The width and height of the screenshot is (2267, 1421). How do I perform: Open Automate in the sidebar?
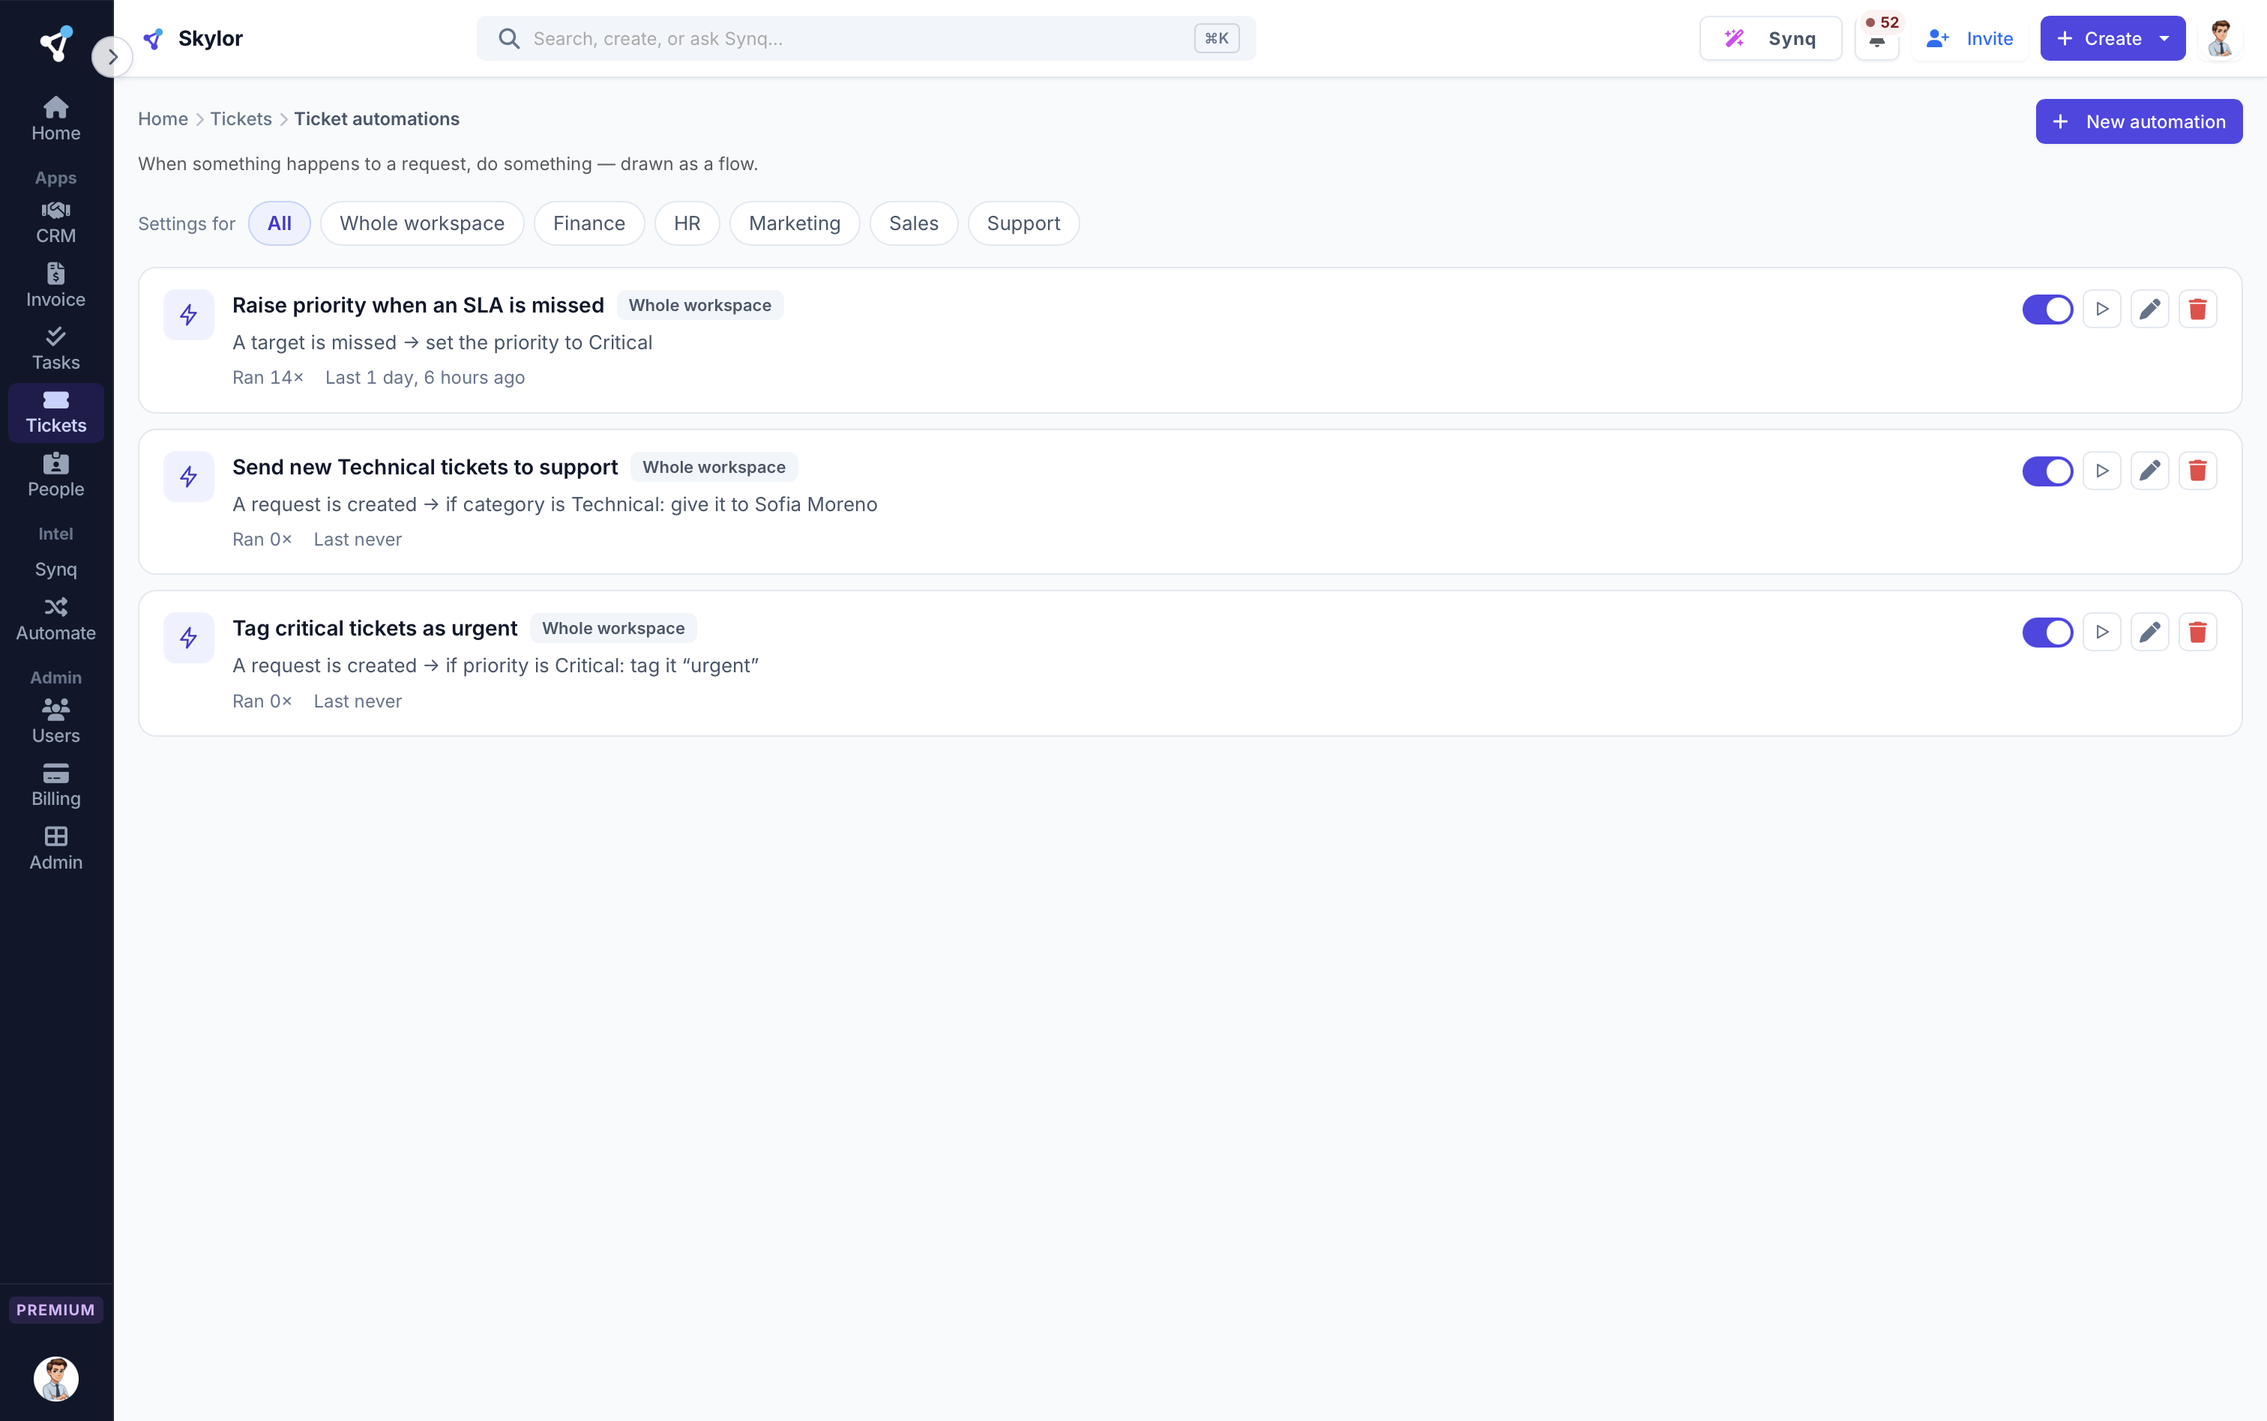[x=55, y=619]
